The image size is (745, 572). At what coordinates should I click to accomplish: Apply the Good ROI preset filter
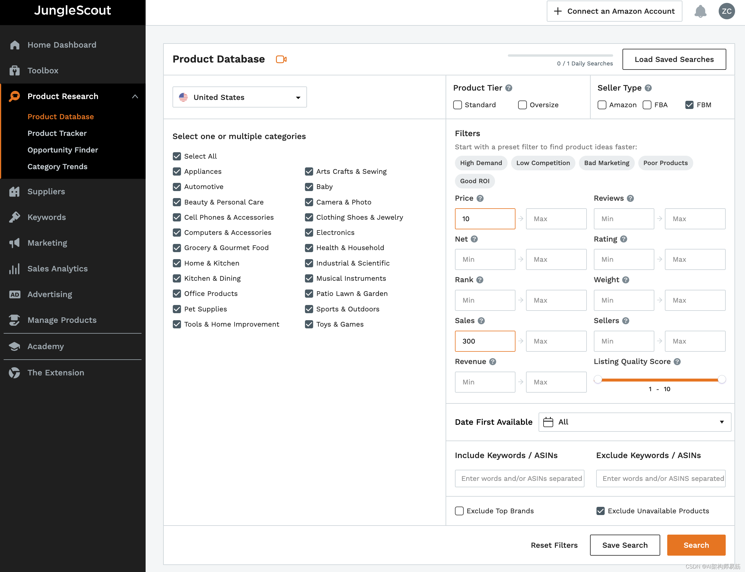coord(475,181)
